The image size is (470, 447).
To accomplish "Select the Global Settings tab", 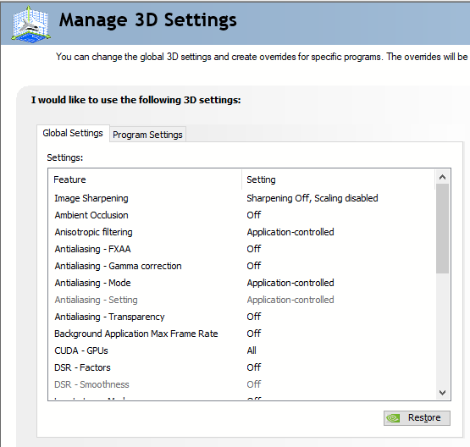I will [73, 133].
